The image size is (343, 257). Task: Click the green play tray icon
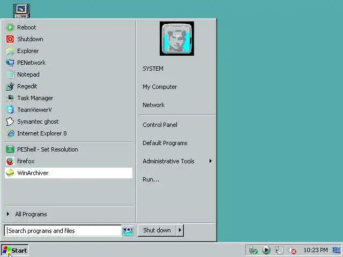[266, 250]
